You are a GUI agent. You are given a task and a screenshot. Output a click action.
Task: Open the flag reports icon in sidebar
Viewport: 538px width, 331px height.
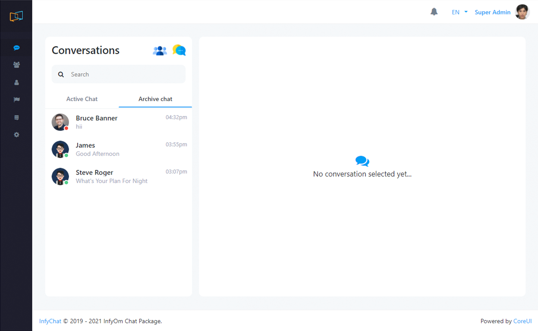tap(16, 100)
